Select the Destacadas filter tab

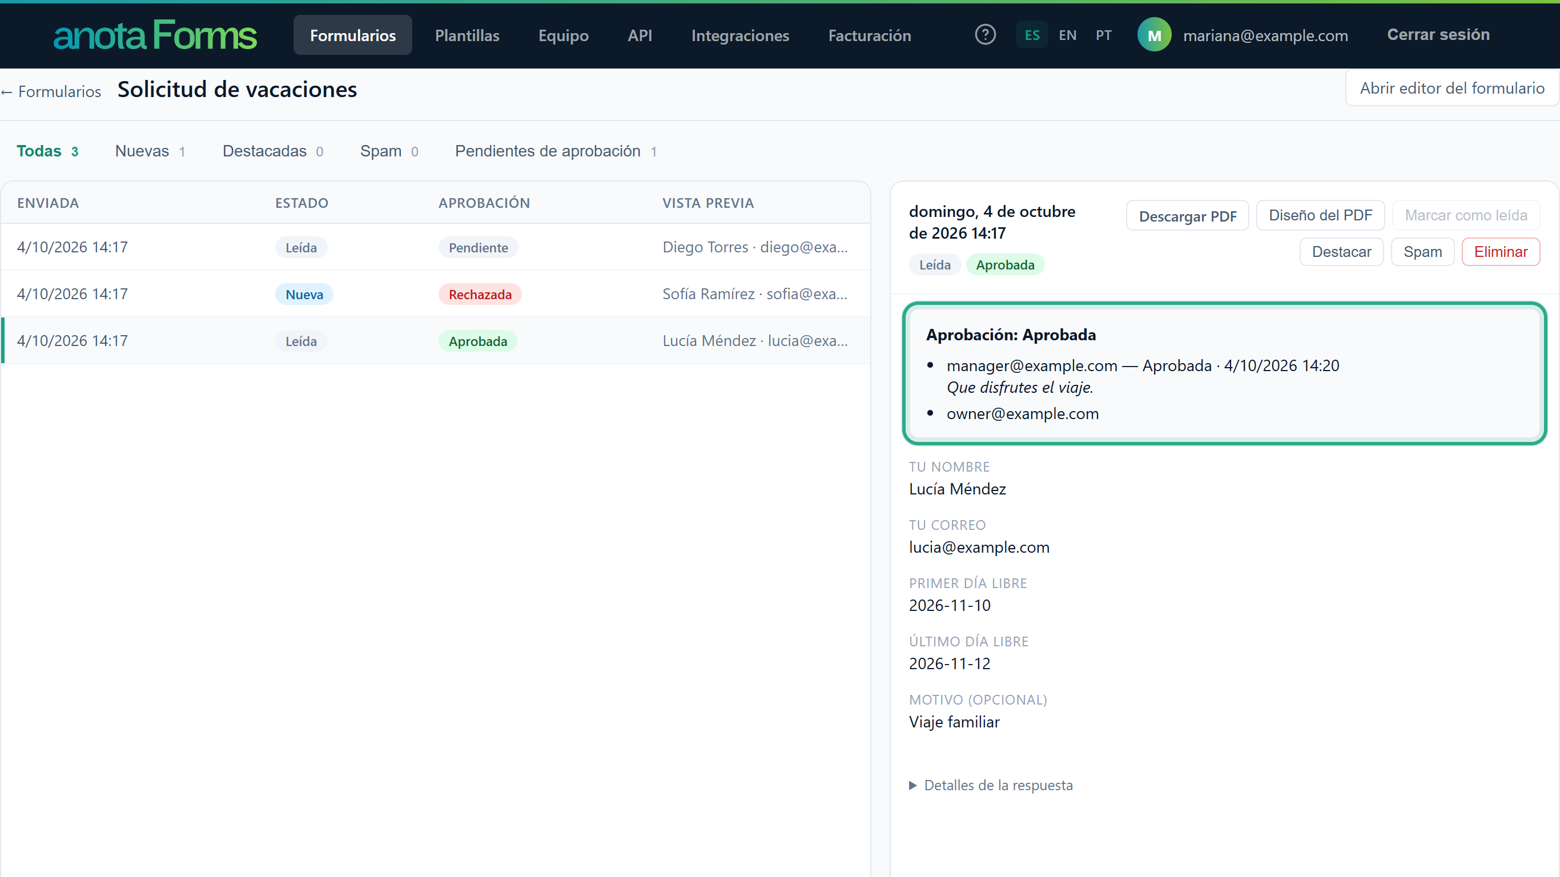[272, 151]
